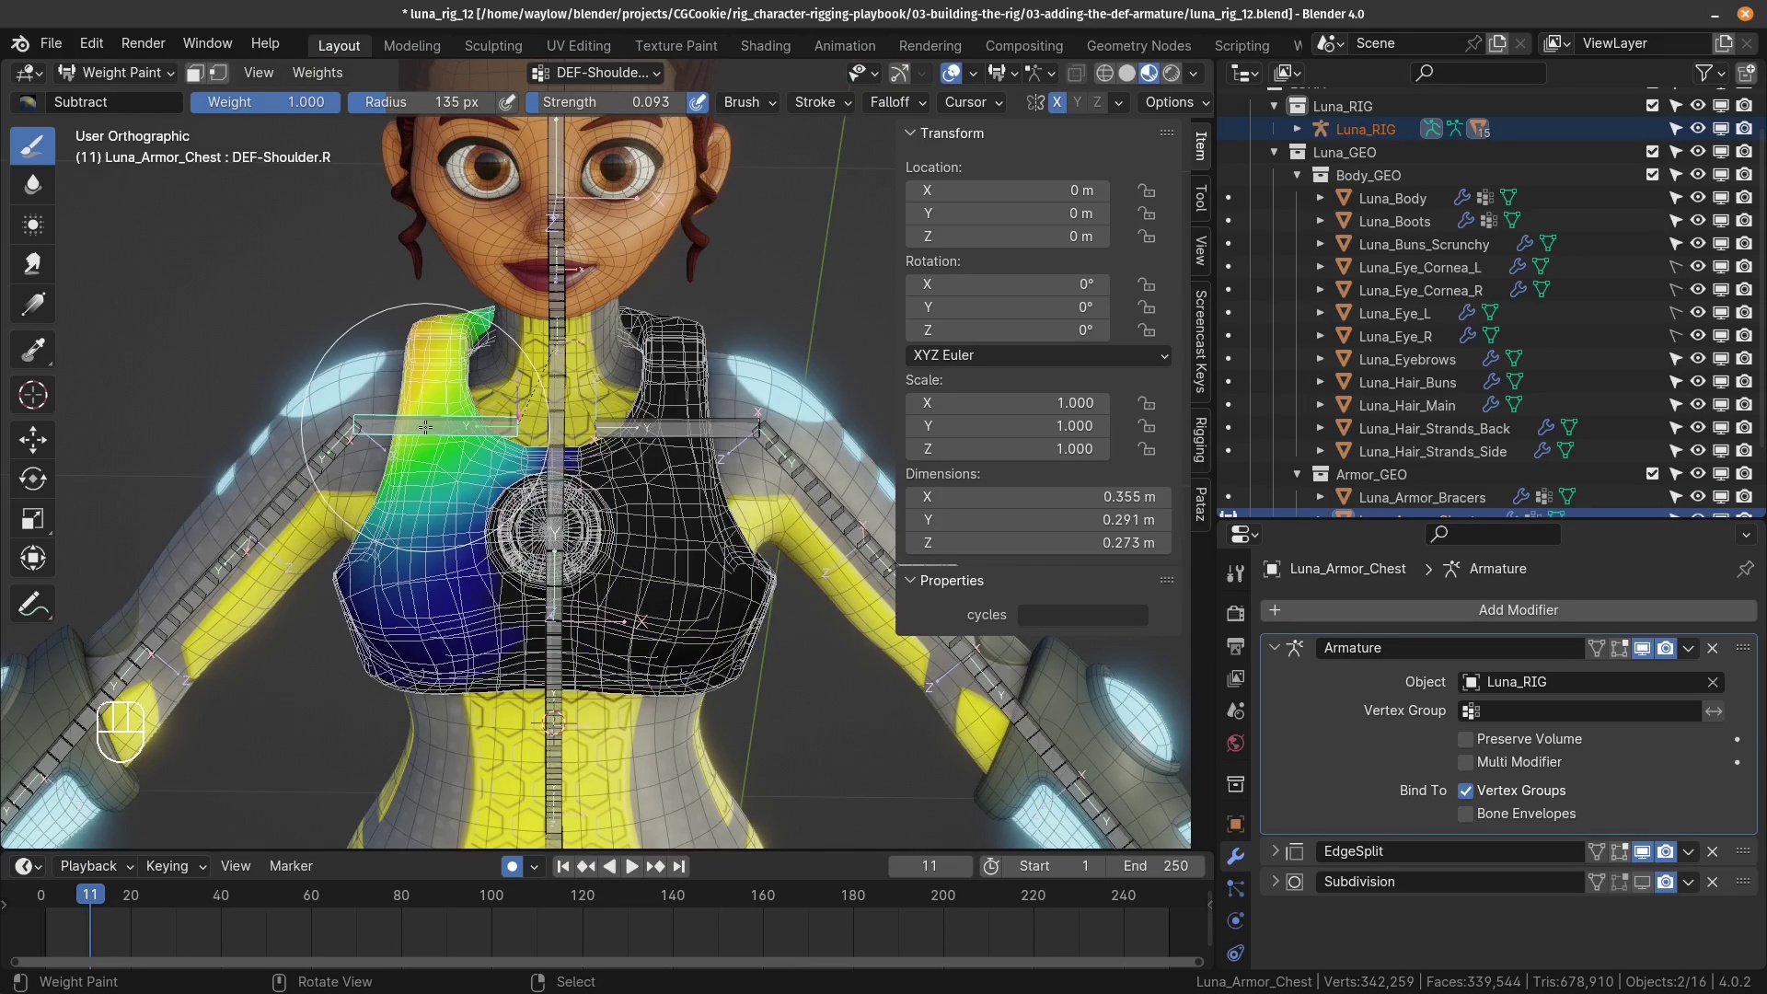Expand the Subdivision modifier

point(1275,882)
